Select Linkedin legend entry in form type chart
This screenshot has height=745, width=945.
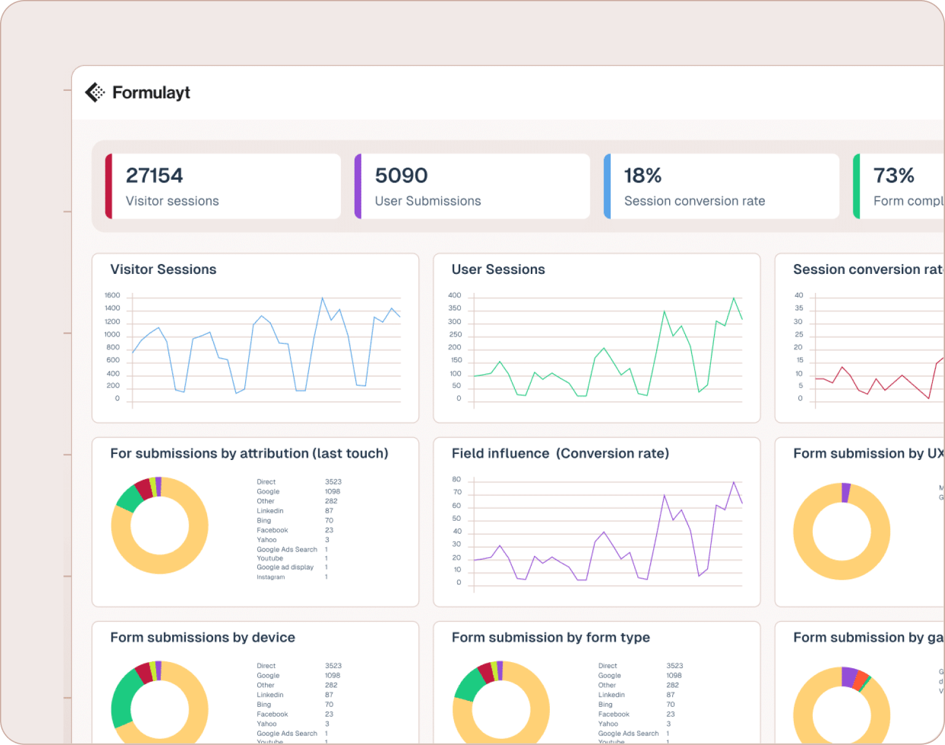[611, 695]
